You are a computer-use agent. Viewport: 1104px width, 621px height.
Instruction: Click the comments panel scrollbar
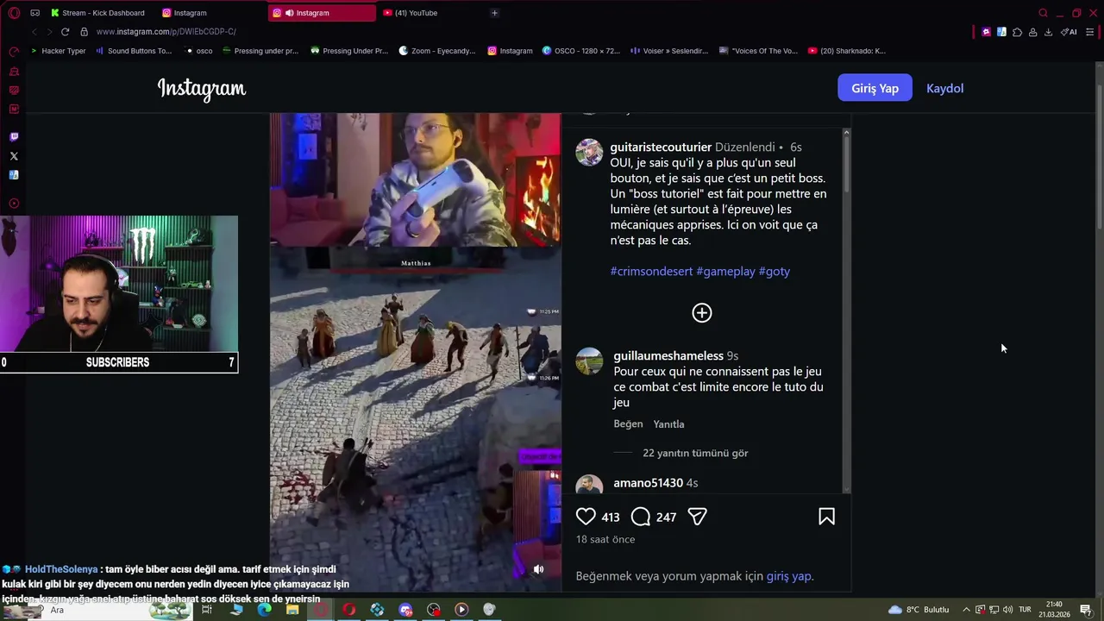click(x=846, y=164)
